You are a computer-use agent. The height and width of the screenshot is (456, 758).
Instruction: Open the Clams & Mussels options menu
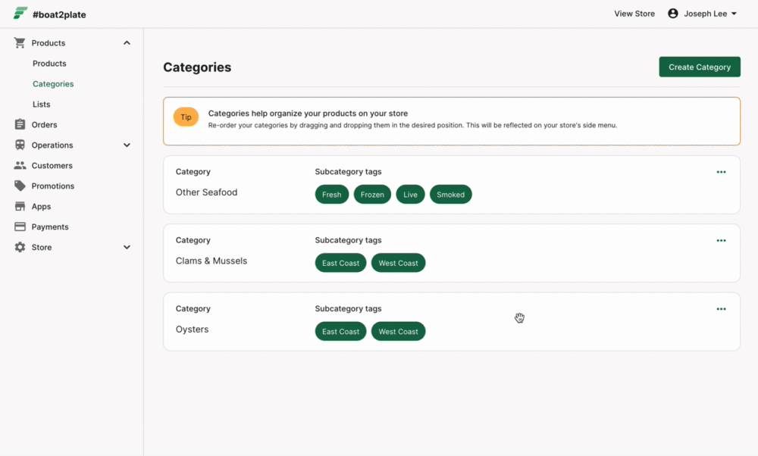(x=721, y=241)
